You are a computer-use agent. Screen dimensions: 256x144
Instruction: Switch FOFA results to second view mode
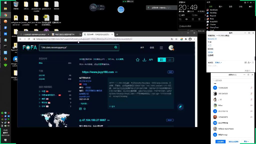pos(170,60)
